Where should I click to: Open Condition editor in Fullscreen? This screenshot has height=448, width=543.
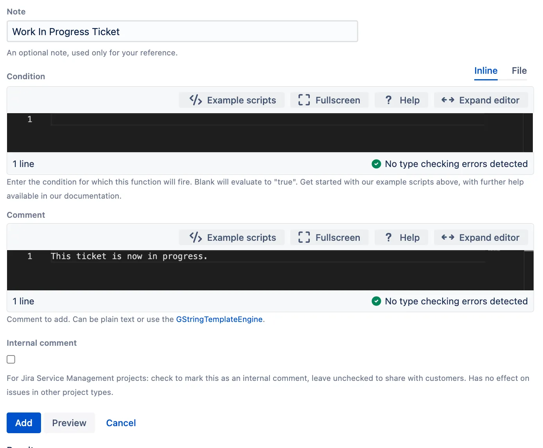(x=329, y=100)
